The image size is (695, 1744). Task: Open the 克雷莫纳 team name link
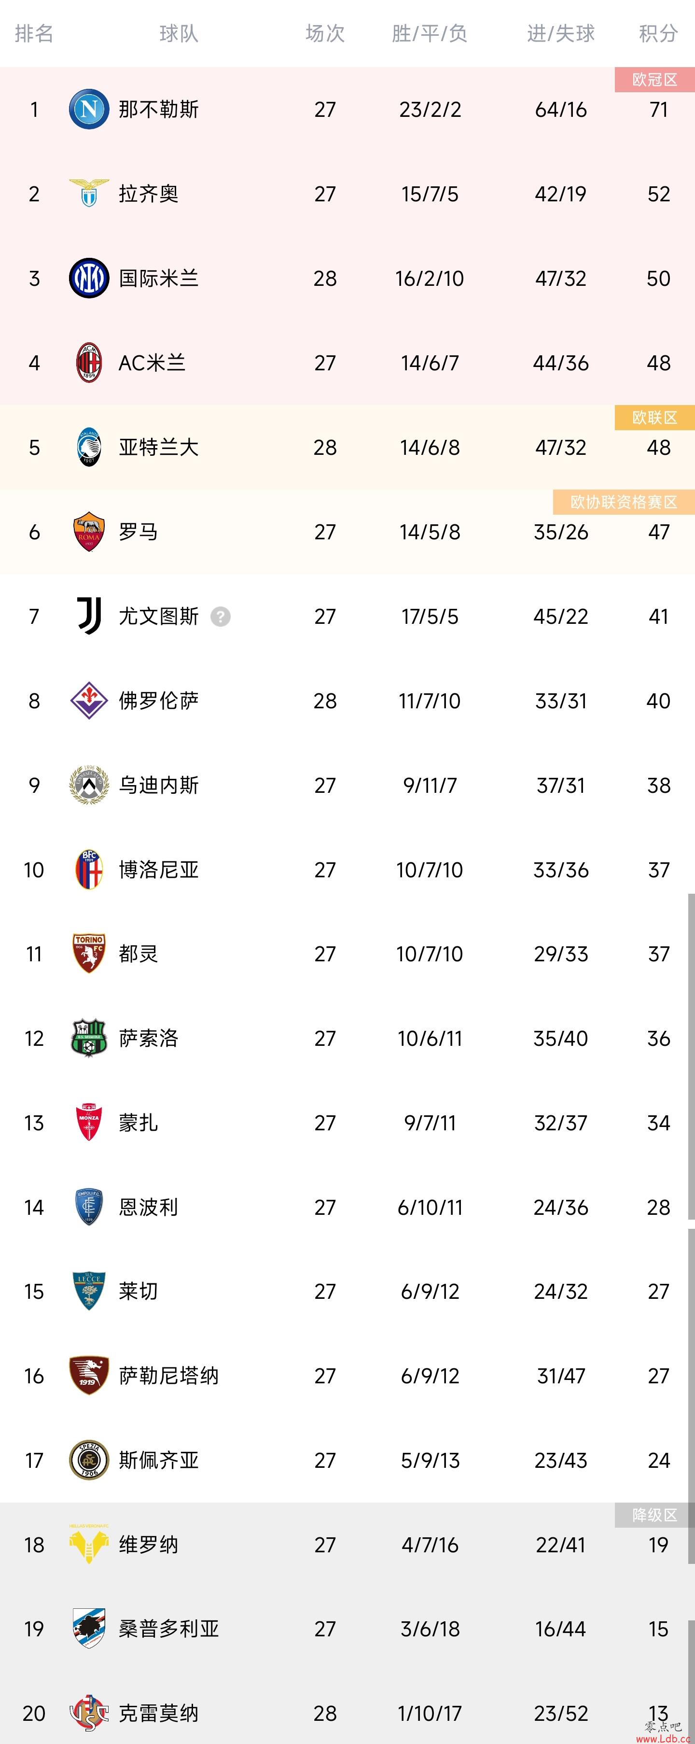tap(158, 1713)
